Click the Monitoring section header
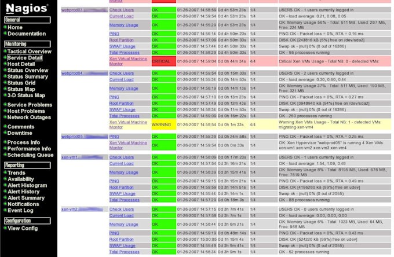The image size is (394, 257). point(27,44)
